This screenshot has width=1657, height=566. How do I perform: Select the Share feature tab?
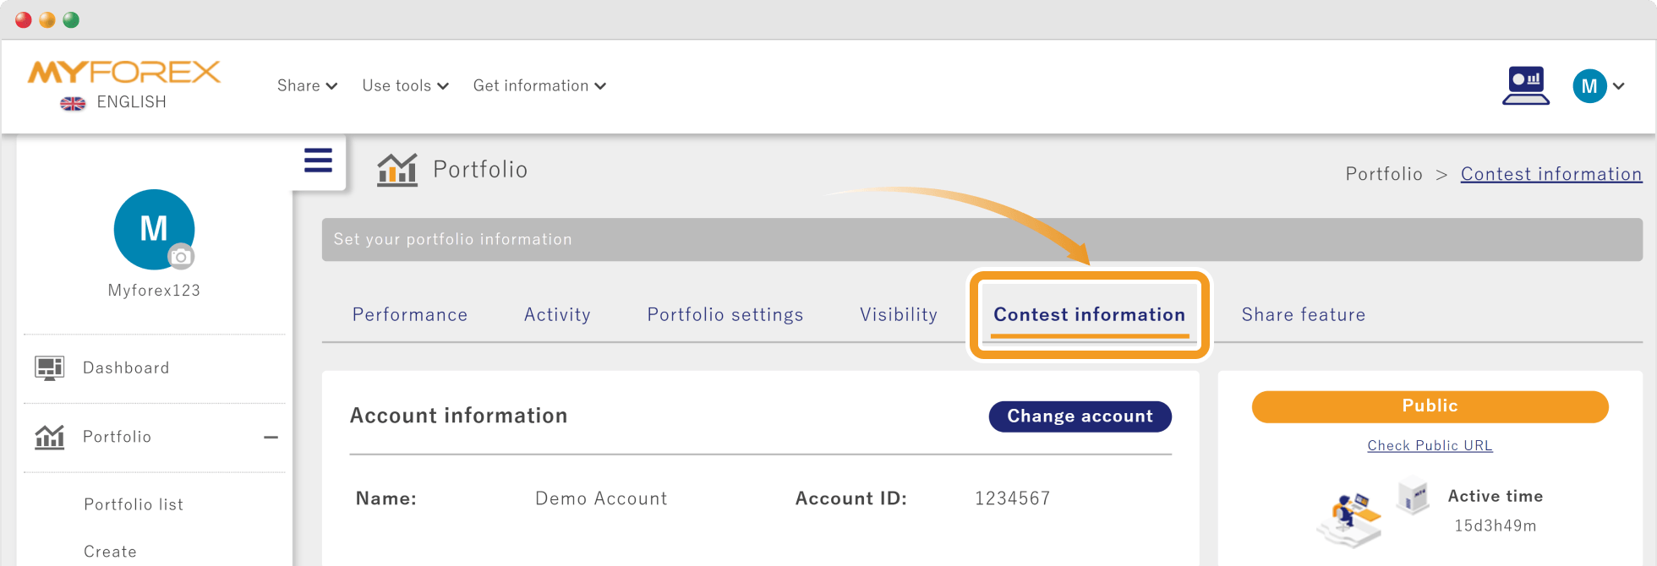click(1304, 314)
